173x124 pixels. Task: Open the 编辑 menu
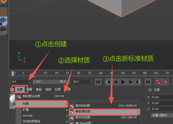click(x=29, y=89)
